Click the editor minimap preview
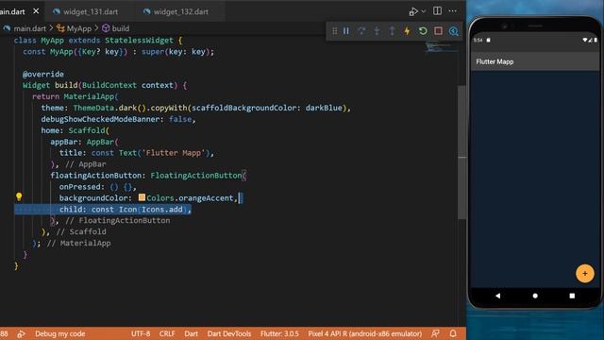604x340 pixels. (441, 47)
